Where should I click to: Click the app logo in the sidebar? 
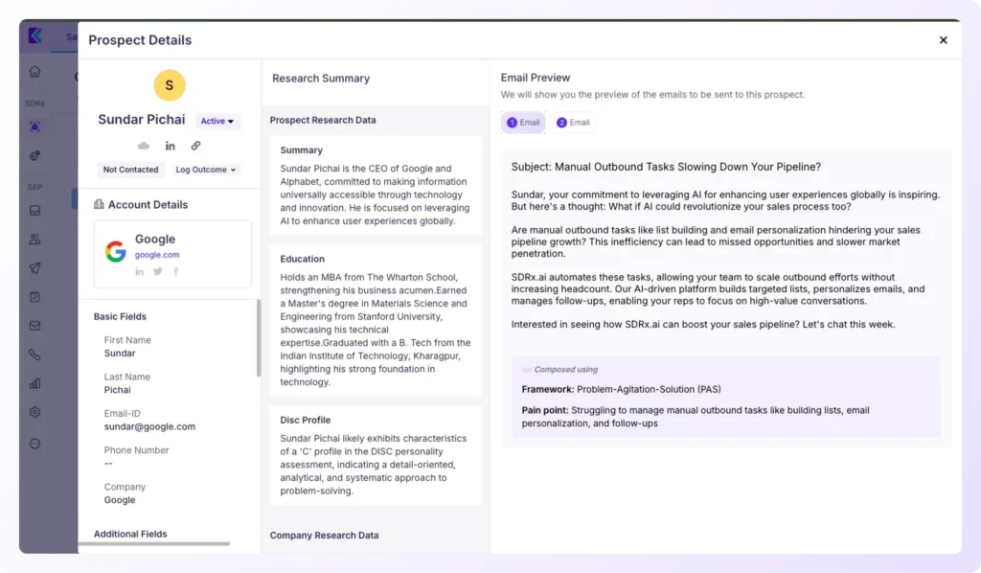pyautogui.click(x=35, y=35)
